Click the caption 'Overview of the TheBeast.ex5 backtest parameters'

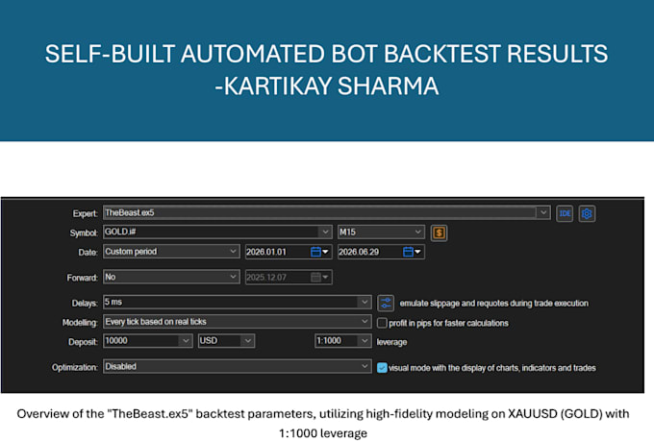tap(164, 414)
